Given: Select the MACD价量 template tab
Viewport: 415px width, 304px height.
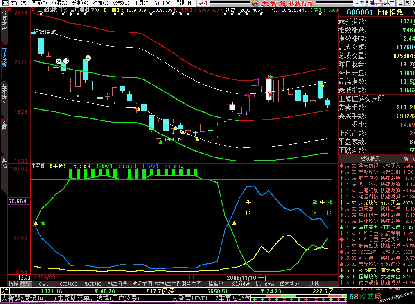Looking at the screenshot, I should pos(117,284).
